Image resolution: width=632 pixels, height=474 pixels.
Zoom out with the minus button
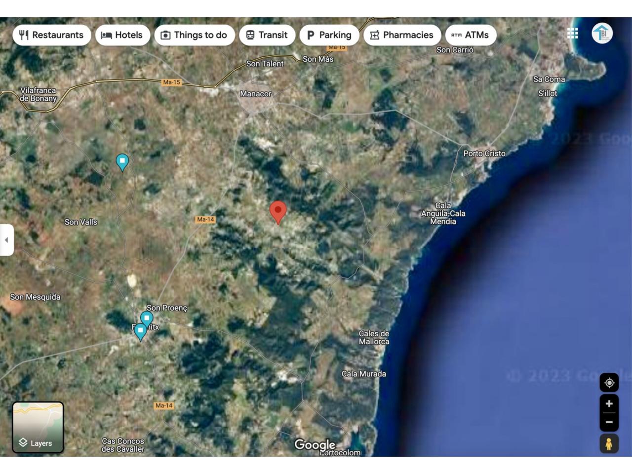pyautogui.click(x=609, y=422)
